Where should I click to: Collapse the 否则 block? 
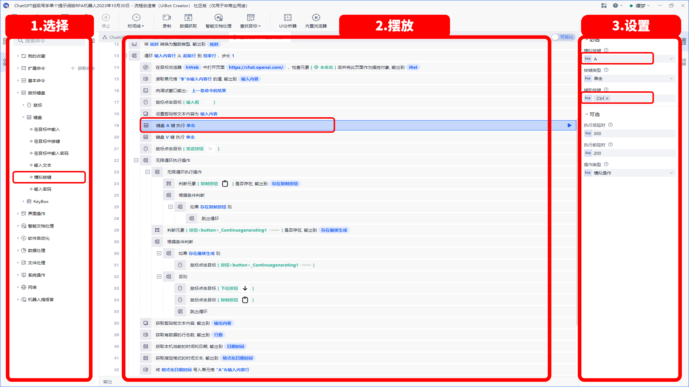coord(159,277)
